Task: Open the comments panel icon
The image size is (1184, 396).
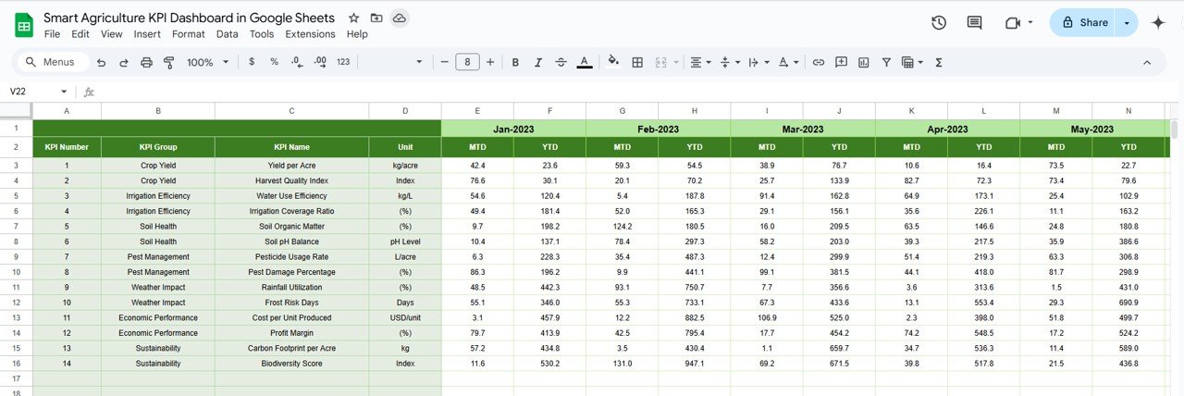Action: 974,23
